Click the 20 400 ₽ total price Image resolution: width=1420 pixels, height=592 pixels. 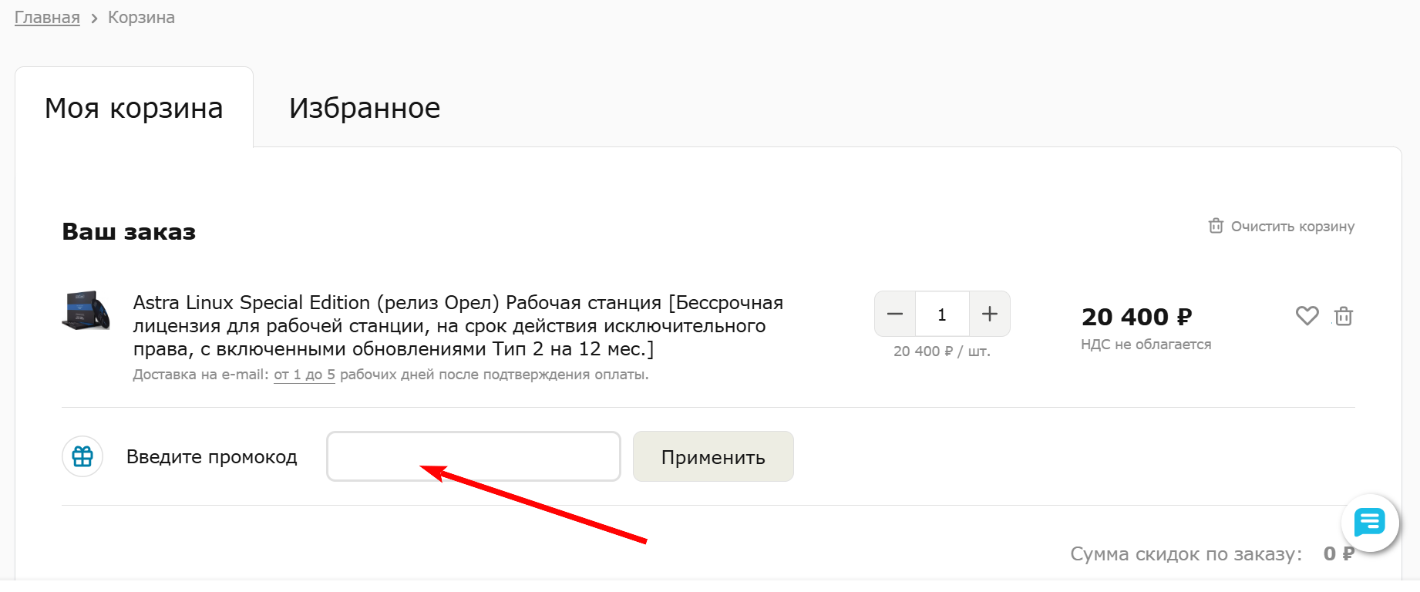coord(1136,317)
